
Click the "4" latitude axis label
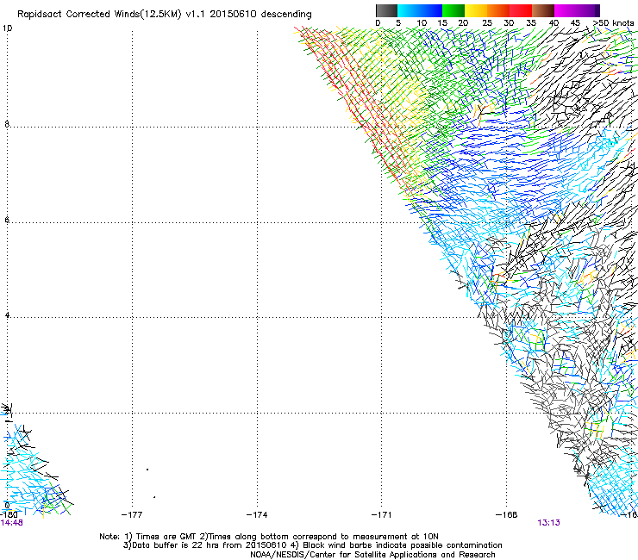pos(7,315)
